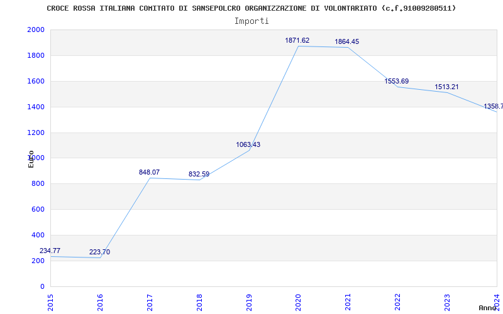Viewport: 503px width, 314px height.
Task: Click the x-axis year 2019
Action: [249, 303]
